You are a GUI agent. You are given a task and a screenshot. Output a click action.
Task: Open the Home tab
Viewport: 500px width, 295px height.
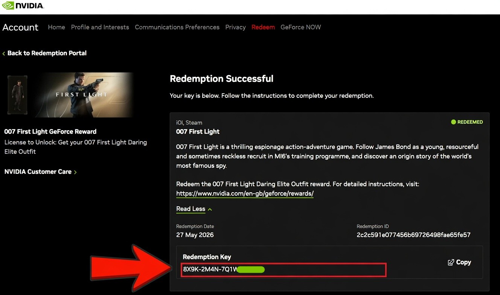coord(56,27)
